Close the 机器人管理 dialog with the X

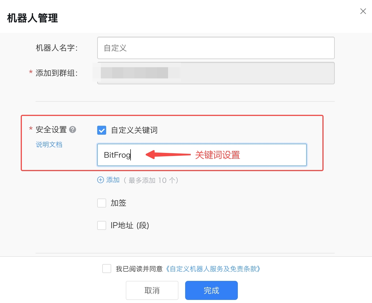coord(363,11)
